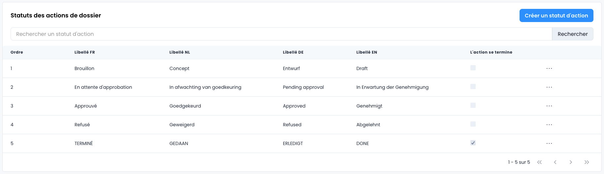Open actions menu for En attente d'approbation

pyautogui.click(x=549, y=87)
